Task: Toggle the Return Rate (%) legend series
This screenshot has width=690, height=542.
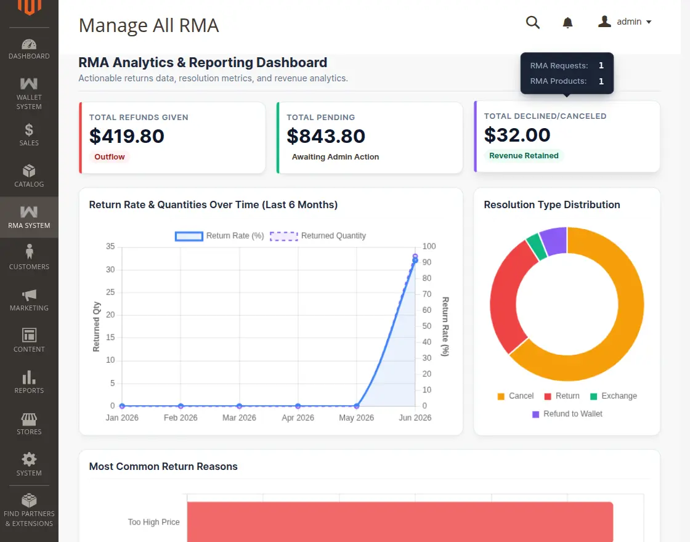Action: coord(219,236)
